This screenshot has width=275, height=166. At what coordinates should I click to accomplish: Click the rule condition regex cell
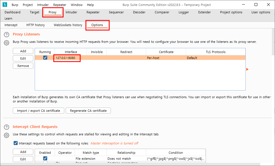(x=176, y=158)
